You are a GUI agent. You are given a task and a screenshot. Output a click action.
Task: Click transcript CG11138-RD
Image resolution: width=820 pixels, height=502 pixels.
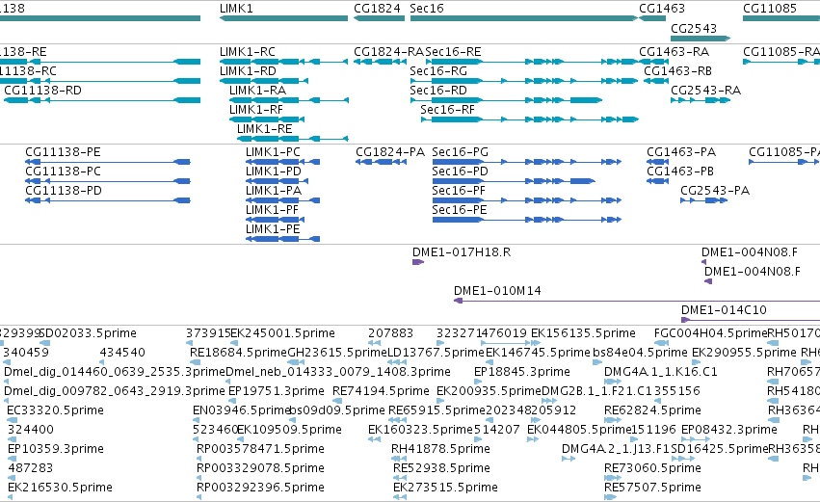(43, 91)
